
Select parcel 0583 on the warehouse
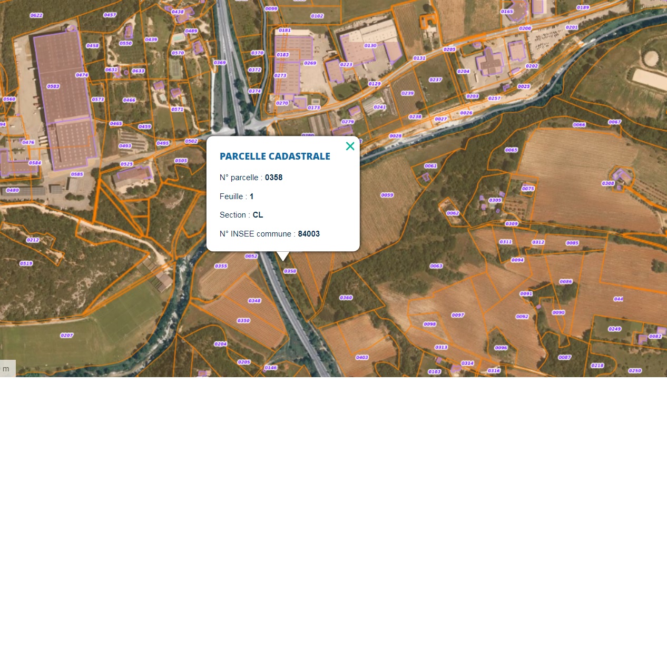tap(53, 86)
